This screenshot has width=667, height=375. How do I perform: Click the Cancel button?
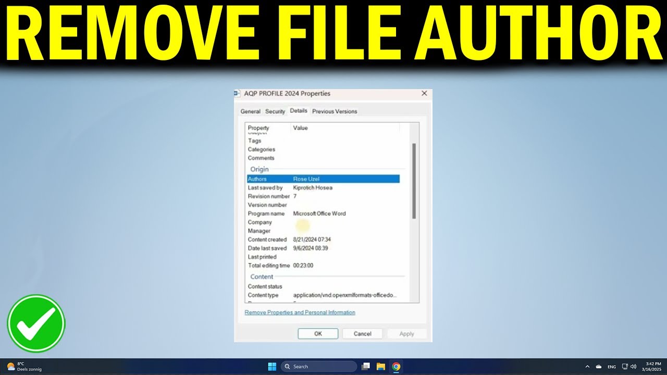click(362, 334)
